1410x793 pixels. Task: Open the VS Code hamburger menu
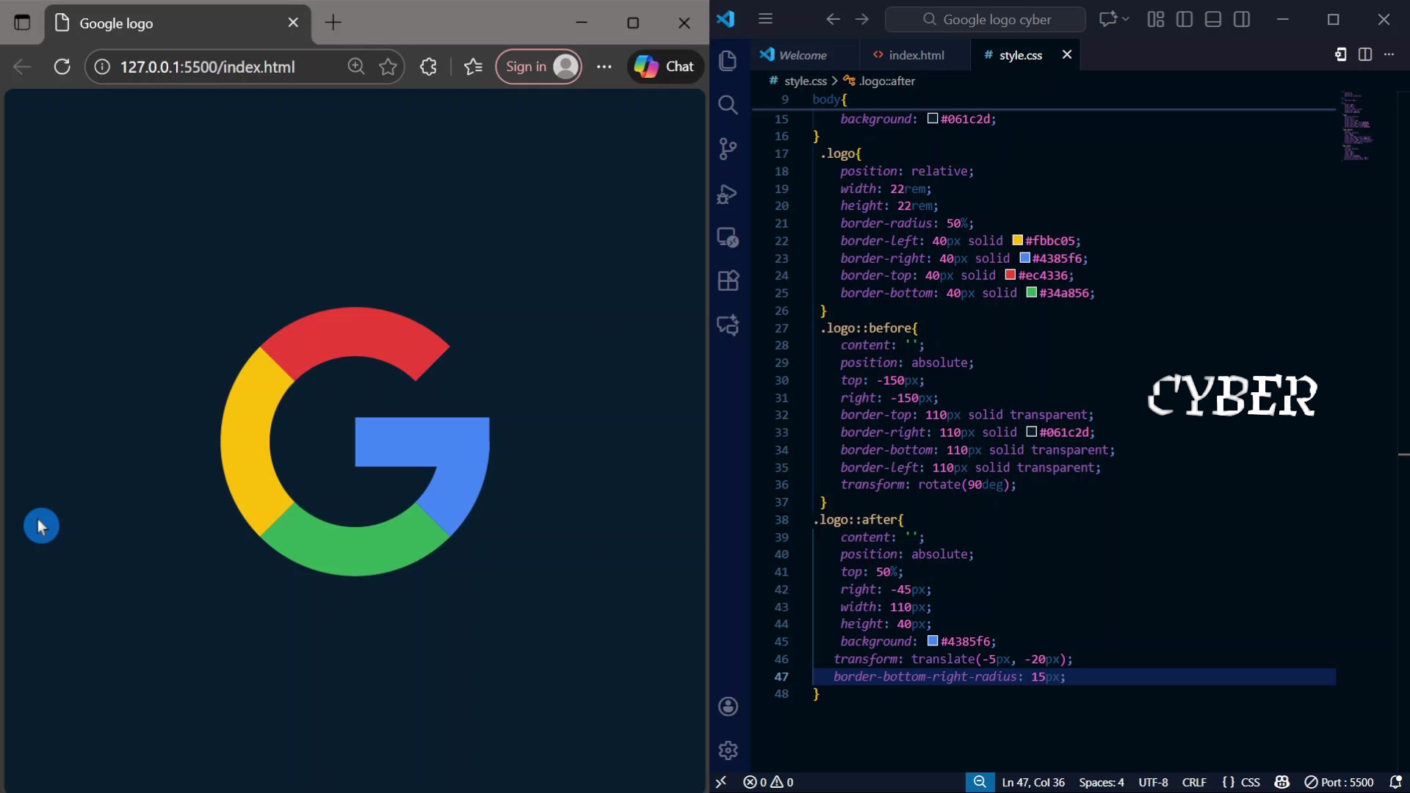[x=765, y=19]
